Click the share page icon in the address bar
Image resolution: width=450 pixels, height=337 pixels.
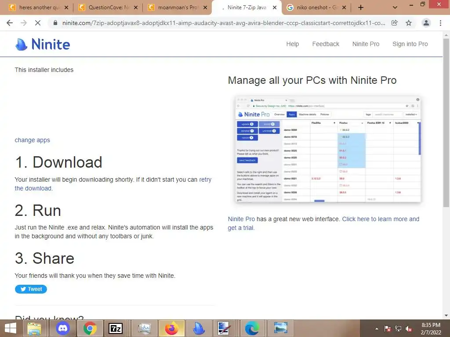tap(395, 23)
